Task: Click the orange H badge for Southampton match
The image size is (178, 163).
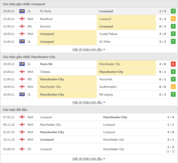Action: tap(173, 87)
